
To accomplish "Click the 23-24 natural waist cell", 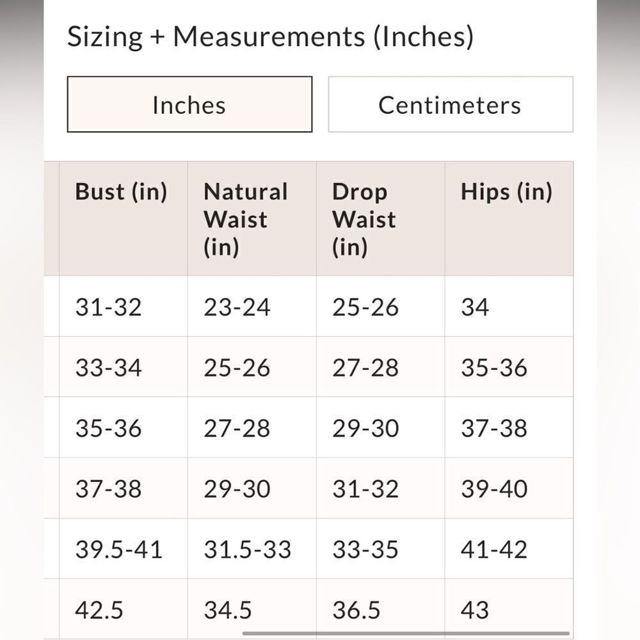I will pyautogui.click(x=237, y=307).
